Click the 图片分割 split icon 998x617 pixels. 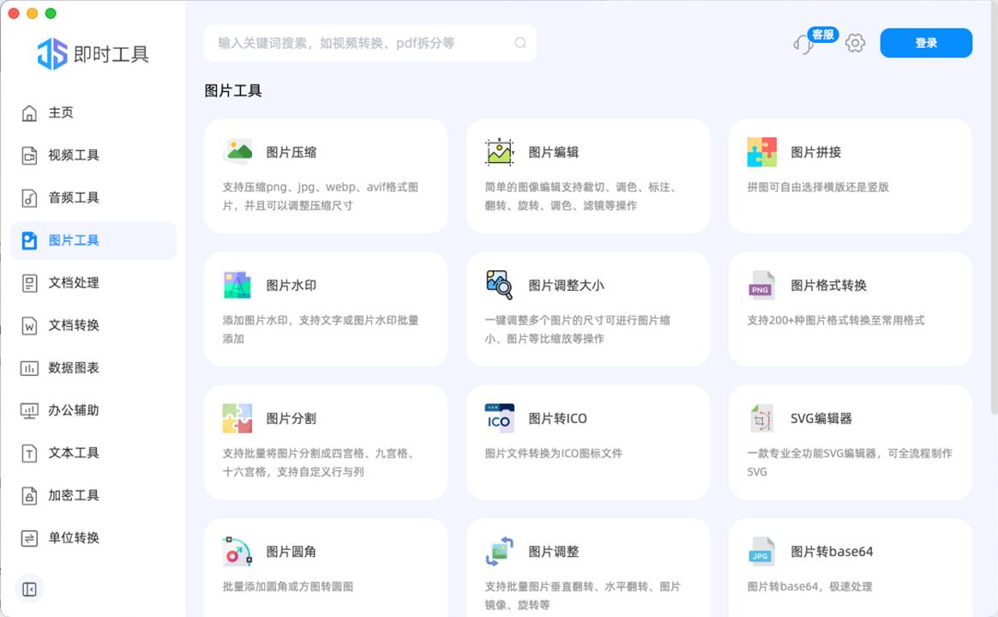pos(237,418)
